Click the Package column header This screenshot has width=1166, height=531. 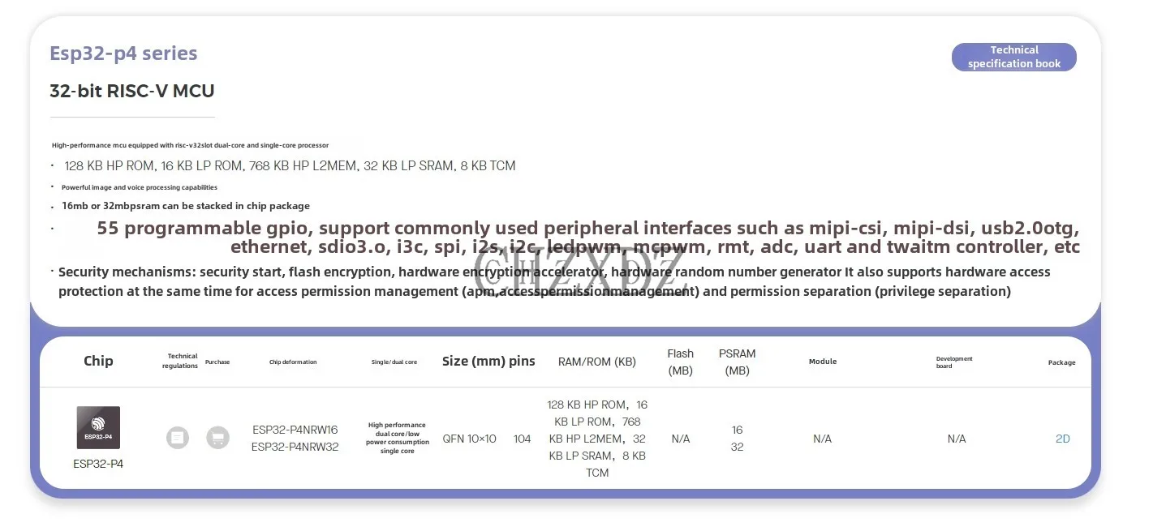coord(1061,362)
